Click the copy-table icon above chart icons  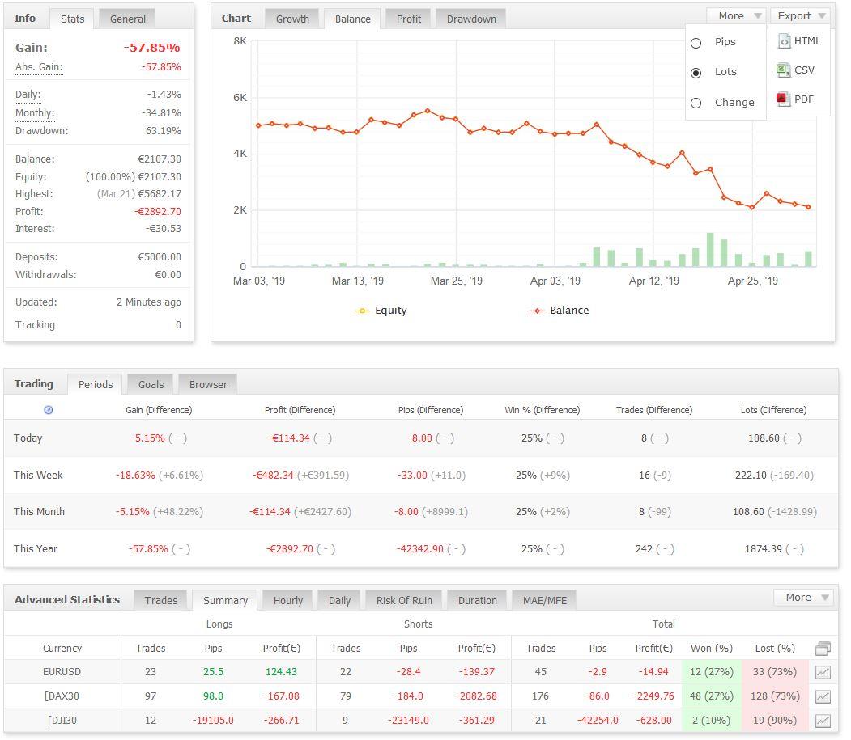point(823,648)
